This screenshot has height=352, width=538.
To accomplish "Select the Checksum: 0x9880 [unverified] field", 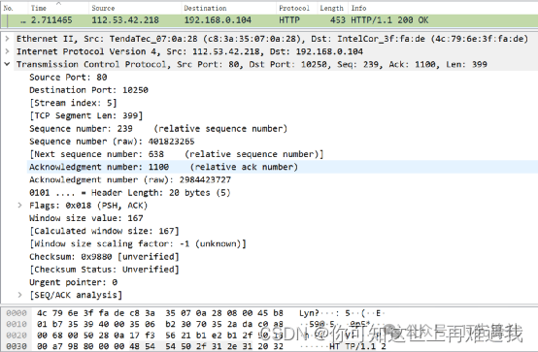I will 104,257.
